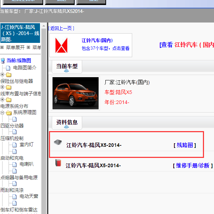
Task: Select 线束布置与端子信息 tree label
Action: [21, 94]
